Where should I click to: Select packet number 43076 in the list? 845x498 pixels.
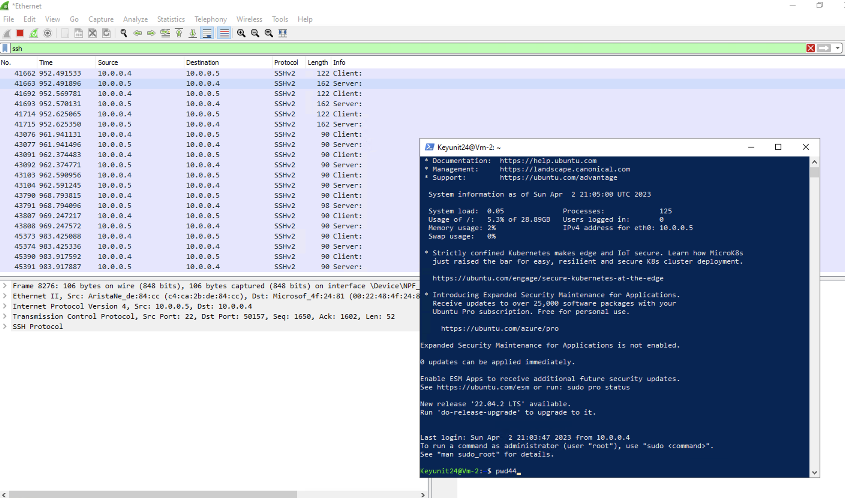(x=134, y=134)
